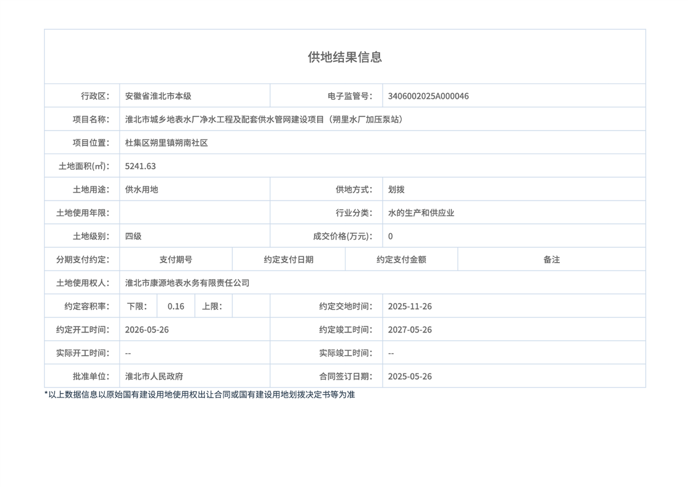Click the column header 约定支付金额
Screen dimensions: 688x487
[402, 259]
